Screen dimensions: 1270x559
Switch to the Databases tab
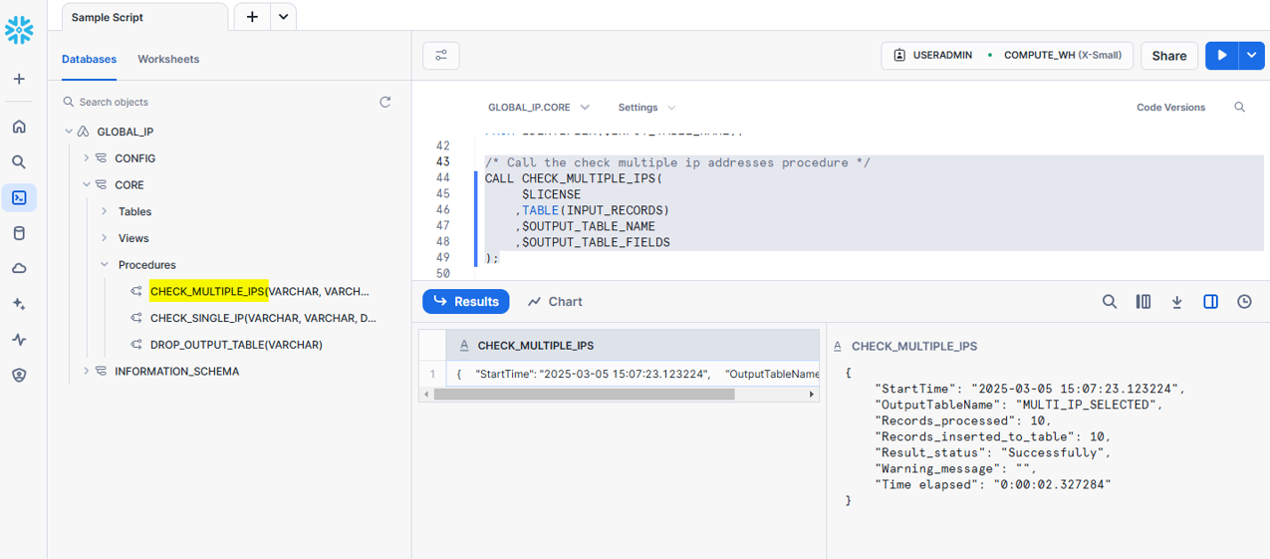(x=89, y=59)
